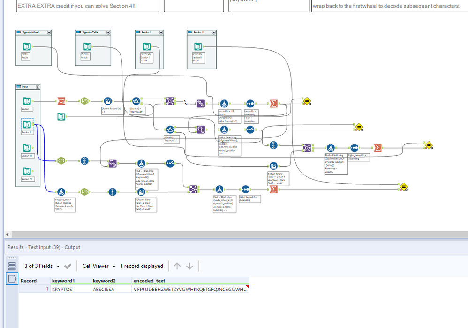
Task: Click the keyword2 column header
Action: [x=111, y=281]
